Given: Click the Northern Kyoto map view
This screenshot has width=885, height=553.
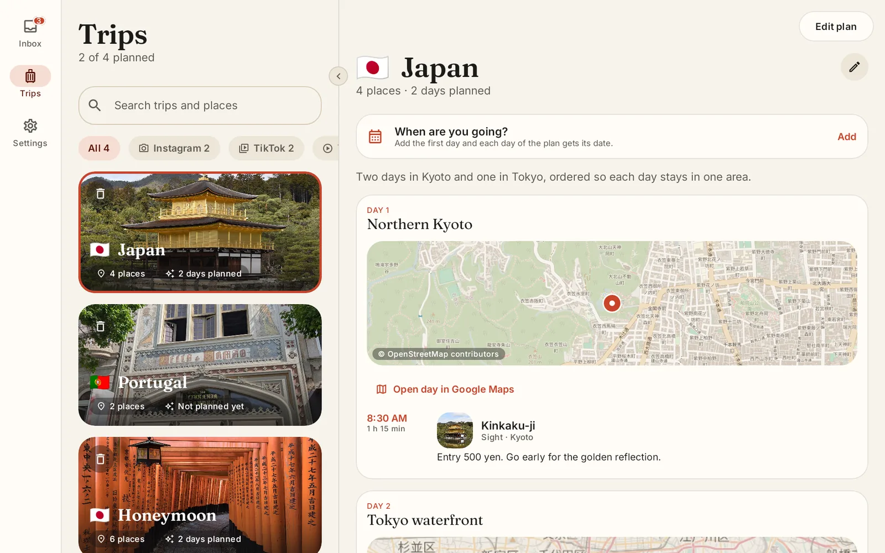Looking at the screenshot, I should (612, 303).
